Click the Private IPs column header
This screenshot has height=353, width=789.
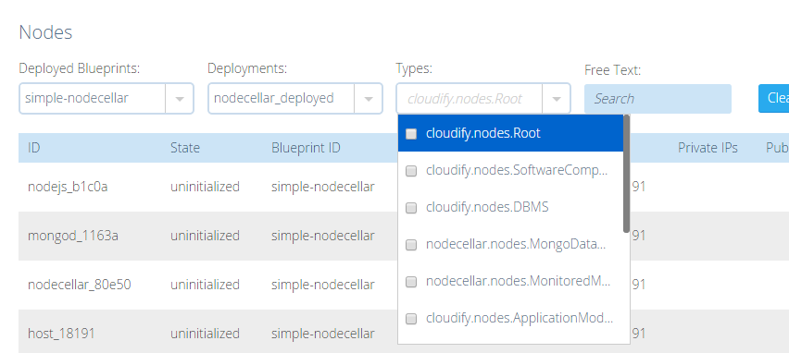click(x=708, y=148)
